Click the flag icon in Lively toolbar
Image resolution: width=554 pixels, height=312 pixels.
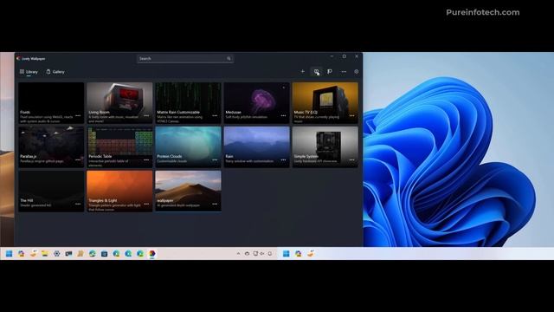tap(330, 71)
